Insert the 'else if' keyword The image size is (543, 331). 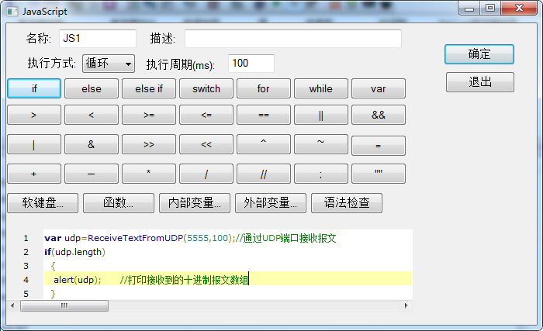pos(149,88)
